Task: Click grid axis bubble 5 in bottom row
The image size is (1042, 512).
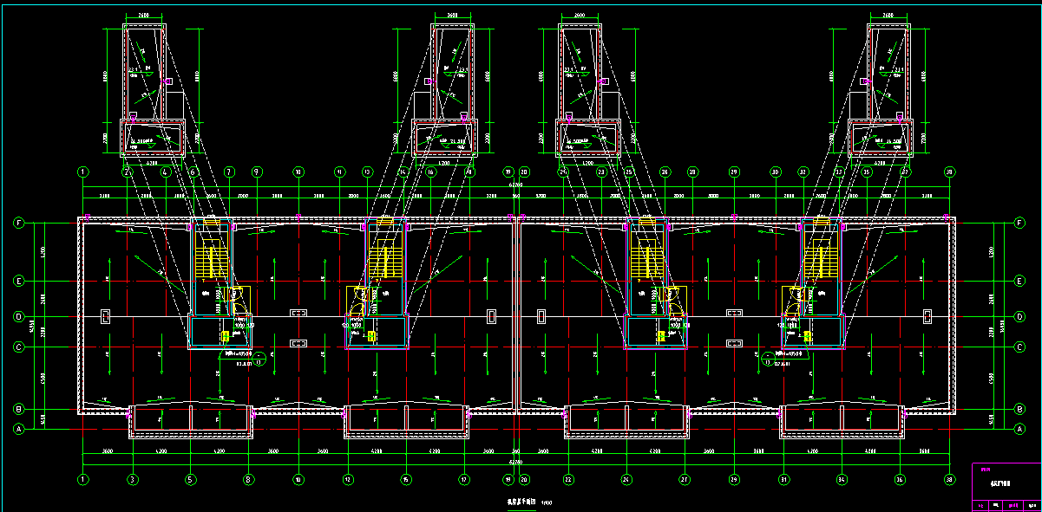Action: tap(190, 479)
